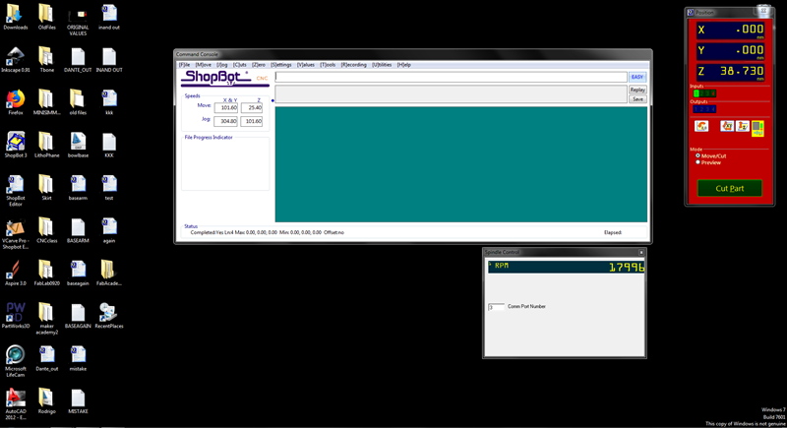Image resolution: width=787 pixels, height=428 pixels.
Task: Select the FabAcade... folder icon
Action: (x=109, y=273)
